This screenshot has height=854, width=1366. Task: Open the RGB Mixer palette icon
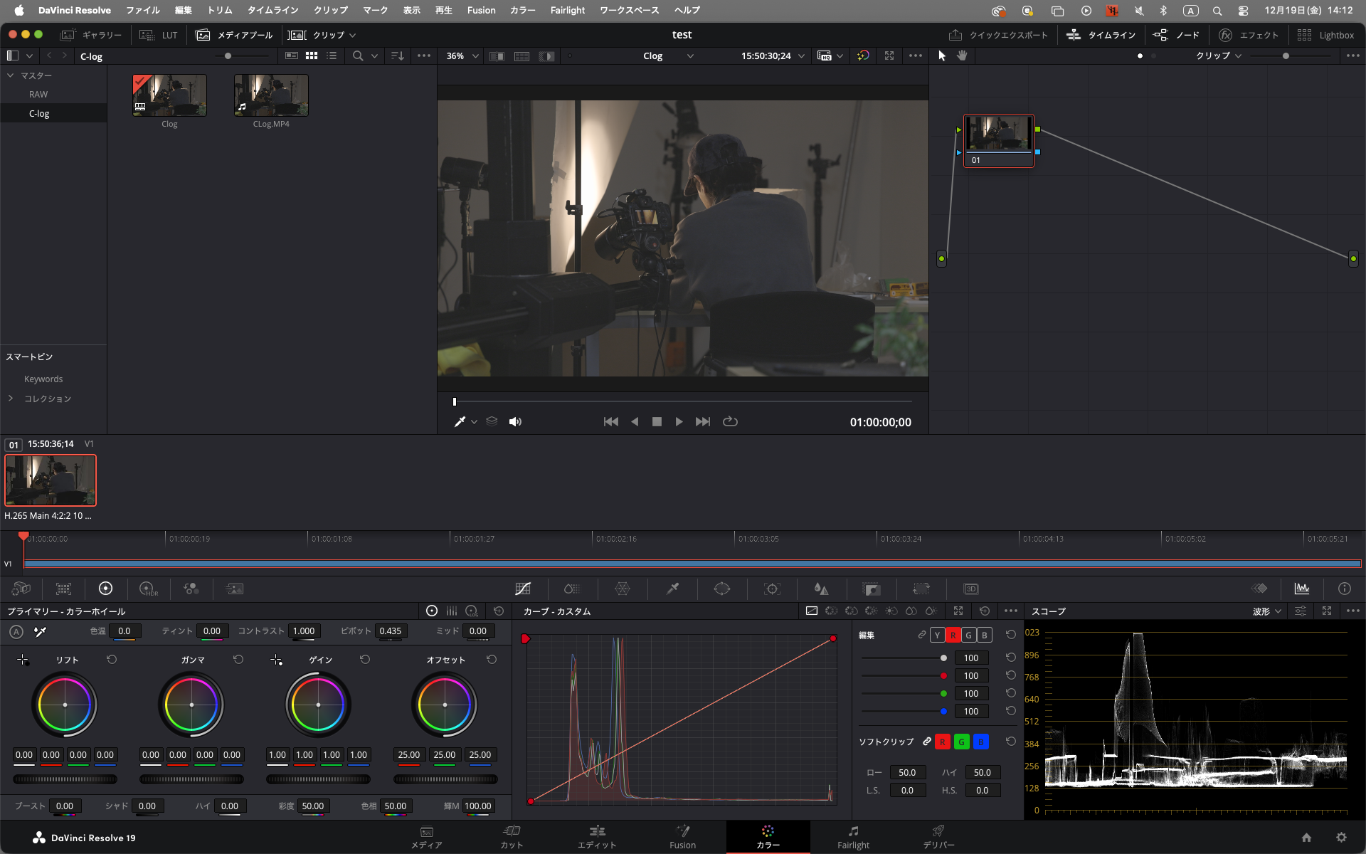coord(191,589)
